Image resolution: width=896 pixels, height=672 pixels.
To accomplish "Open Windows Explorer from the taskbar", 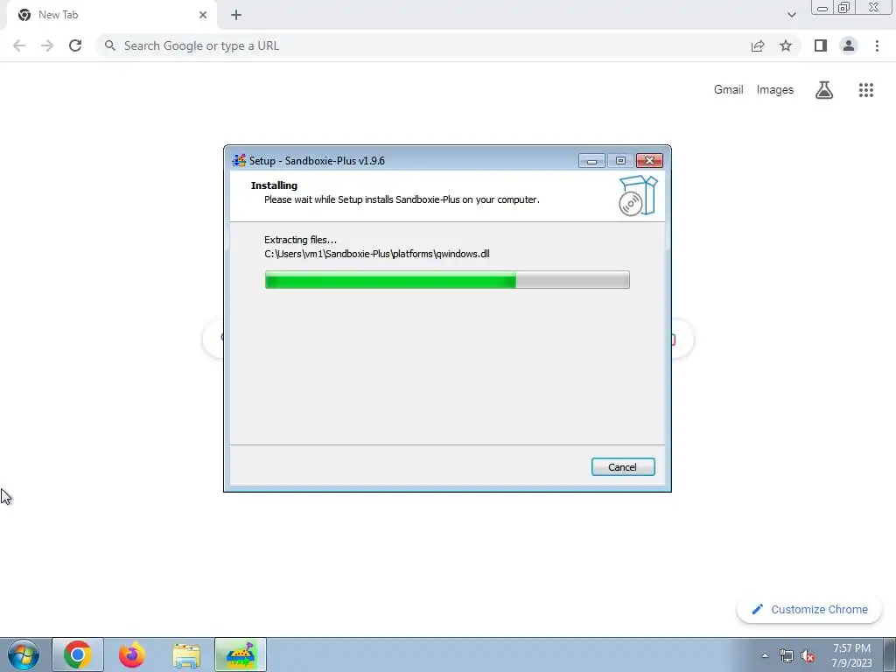I will point(186,654).
